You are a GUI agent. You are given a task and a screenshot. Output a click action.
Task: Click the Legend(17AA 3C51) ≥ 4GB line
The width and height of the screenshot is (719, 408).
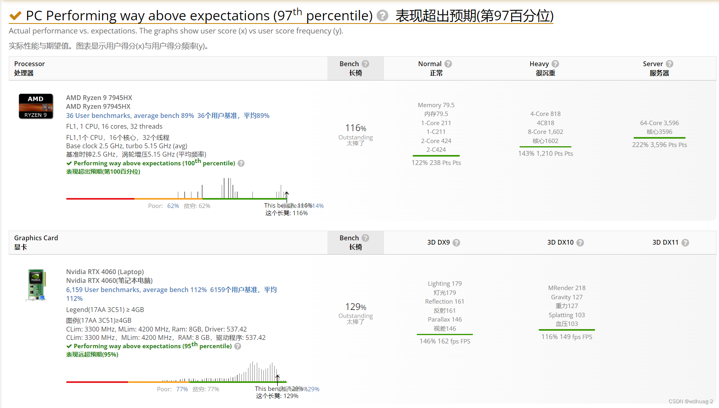point(105,310)
